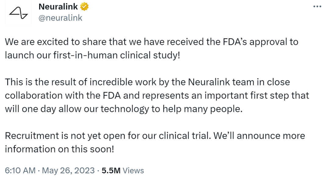
Task: Click the Neuralink profile avatar logo
Action: tap(18, 12)
